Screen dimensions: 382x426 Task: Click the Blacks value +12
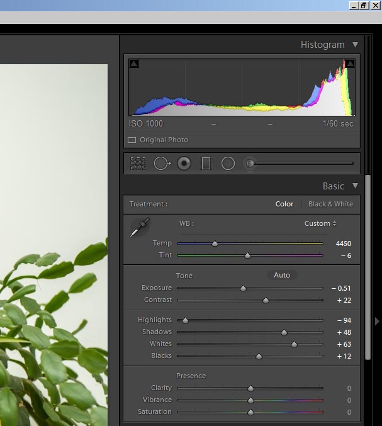[344, 356]
